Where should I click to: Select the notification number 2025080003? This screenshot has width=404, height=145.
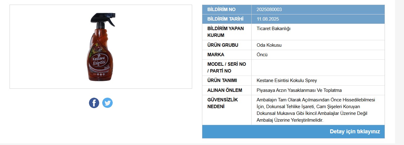(269, 10)
